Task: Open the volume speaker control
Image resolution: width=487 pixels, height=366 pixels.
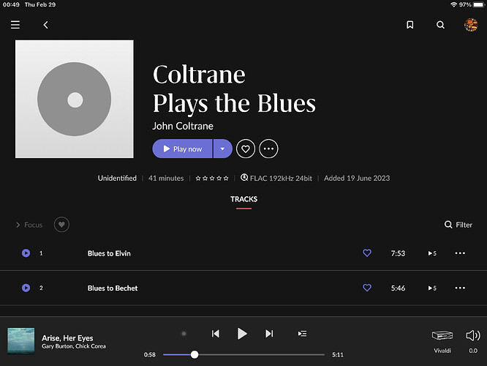Action: (x=473, y=335)
